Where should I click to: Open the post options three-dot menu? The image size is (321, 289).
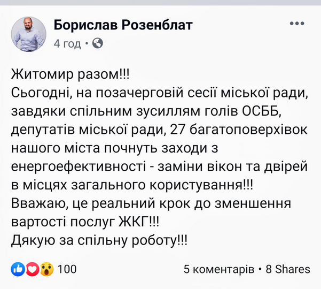pyautogui.click(x=296, y=24)
